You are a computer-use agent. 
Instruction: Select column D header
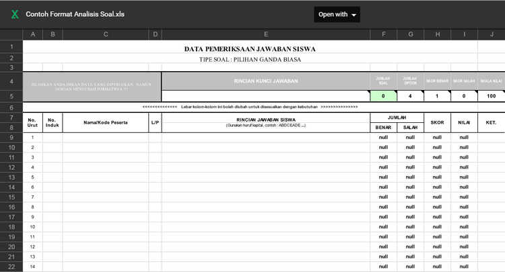156,34
